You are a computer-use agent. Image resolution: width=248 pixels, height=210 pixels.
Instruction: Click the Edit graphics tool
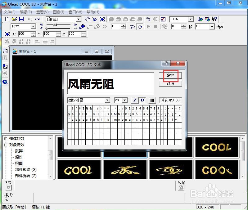5,74
